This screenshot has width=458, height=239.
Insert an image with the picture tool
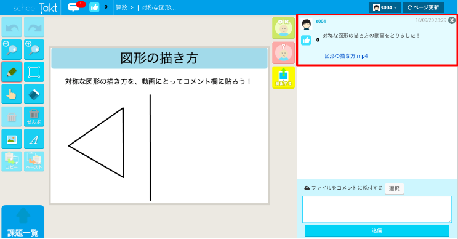pos(12,139)
